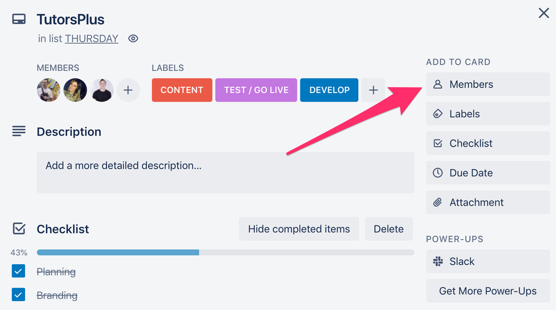Uncheck the Branding checklist item

point(18,295)
